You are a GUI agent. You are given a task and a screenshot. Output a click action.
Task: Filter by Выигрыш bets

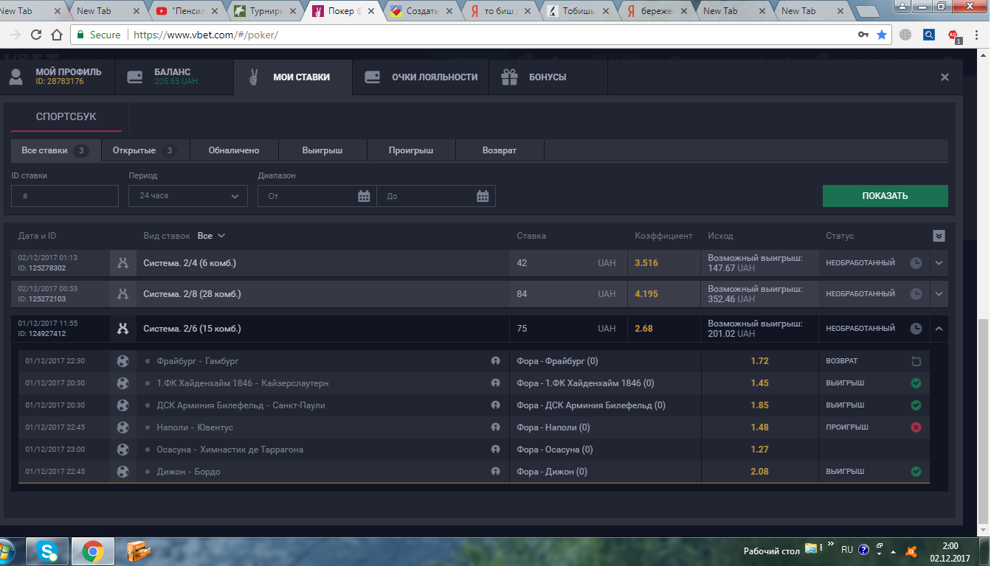322,150
